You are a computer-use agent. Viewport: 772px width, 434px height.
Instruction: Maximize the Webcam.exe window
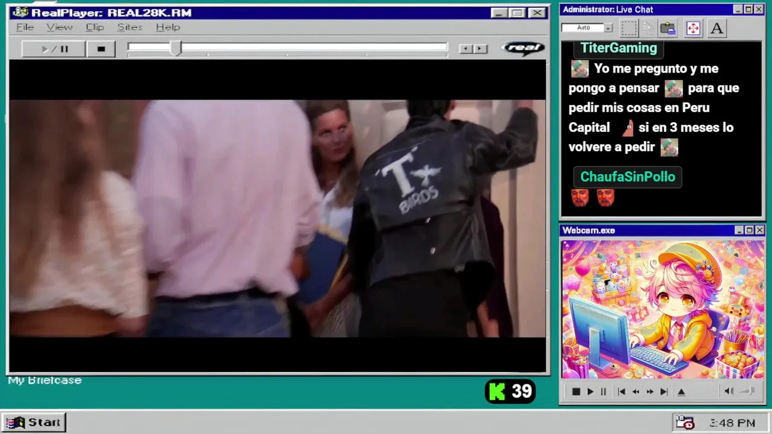(749, 230)
